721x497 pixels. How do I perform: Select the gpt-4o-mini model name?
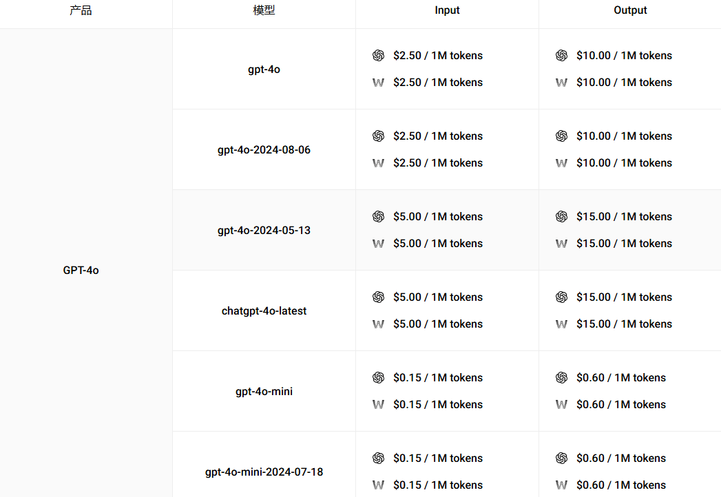(x=264, y=392)
